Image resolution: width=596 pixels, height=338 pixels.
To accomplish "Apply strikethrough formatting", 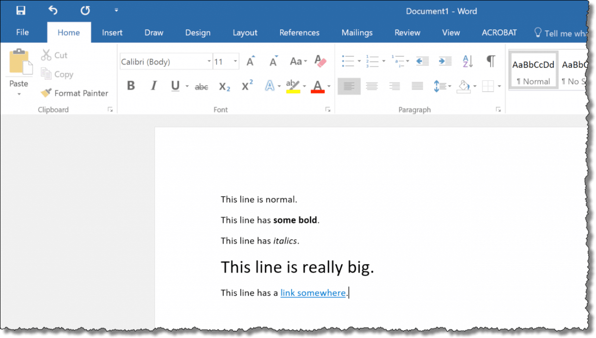I will pos(201,86).
